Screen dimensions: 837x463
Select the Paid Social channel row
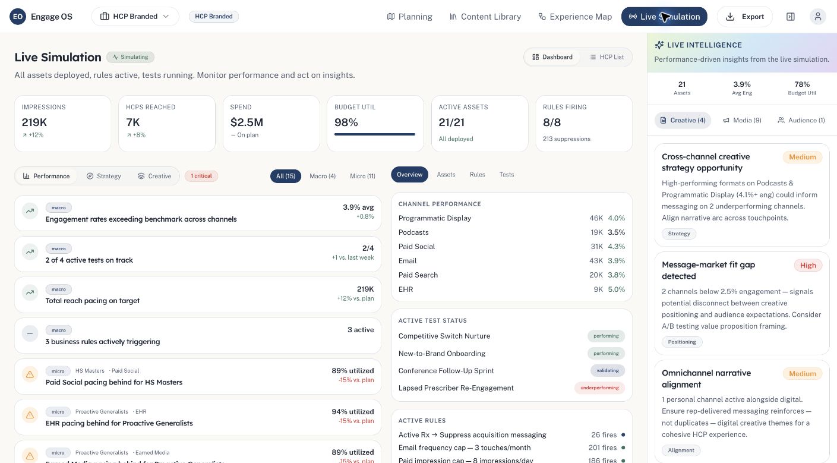[x=511, y=247]
